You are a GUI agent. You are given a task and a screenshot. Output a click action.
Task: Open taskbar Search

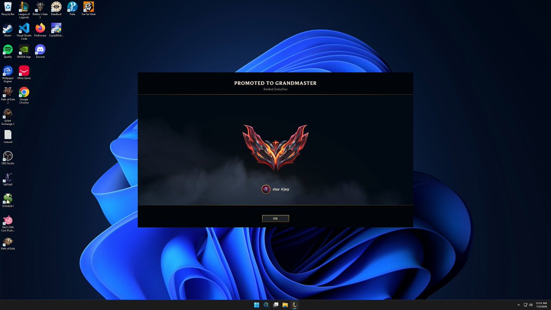(x=266, y=305)
